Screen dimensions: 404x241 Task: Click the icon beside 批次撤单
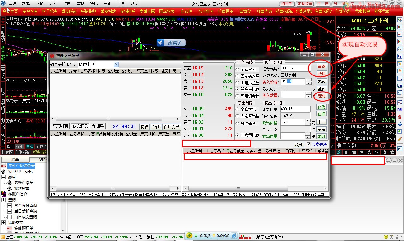9,188
